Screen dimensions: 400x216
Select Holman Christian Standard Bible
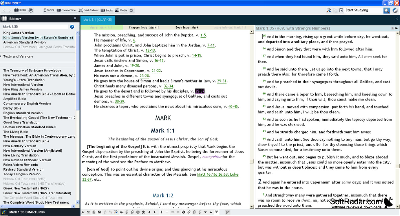(x=30, y=127)
